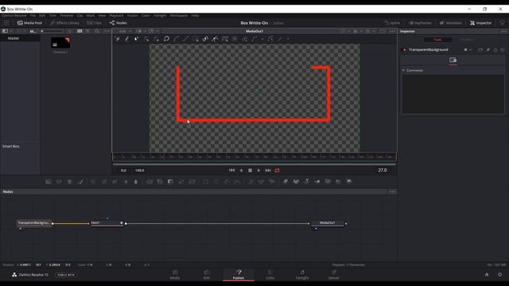Play forward button
The width and height of the screenshot is (509, 286).
pyautogui.click(x=258, y=170)
